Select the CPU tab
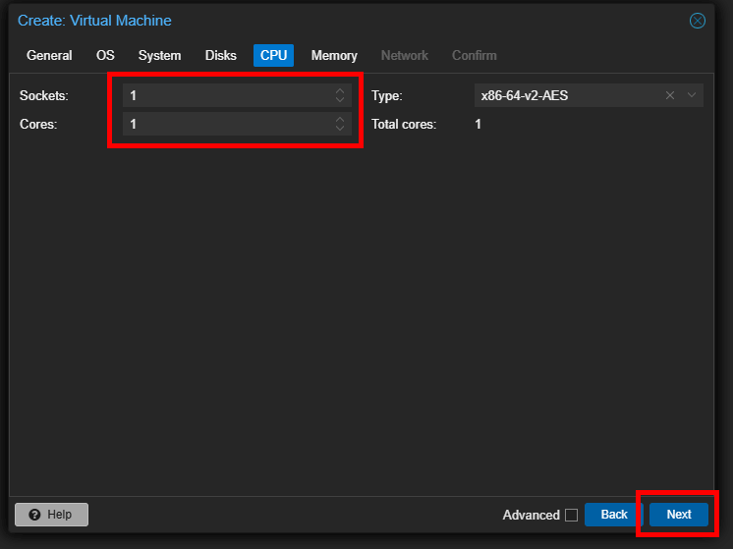This screenshot has height=549, width=733. tap(273, 56)
